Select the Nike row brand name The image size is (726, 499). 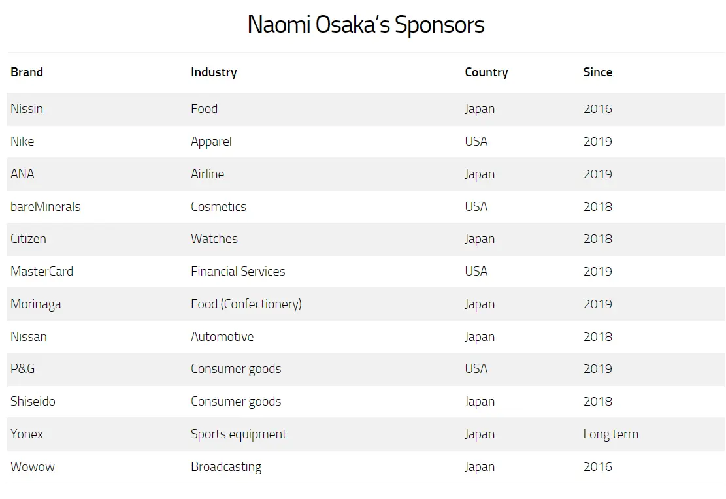(x=22, y=141)
